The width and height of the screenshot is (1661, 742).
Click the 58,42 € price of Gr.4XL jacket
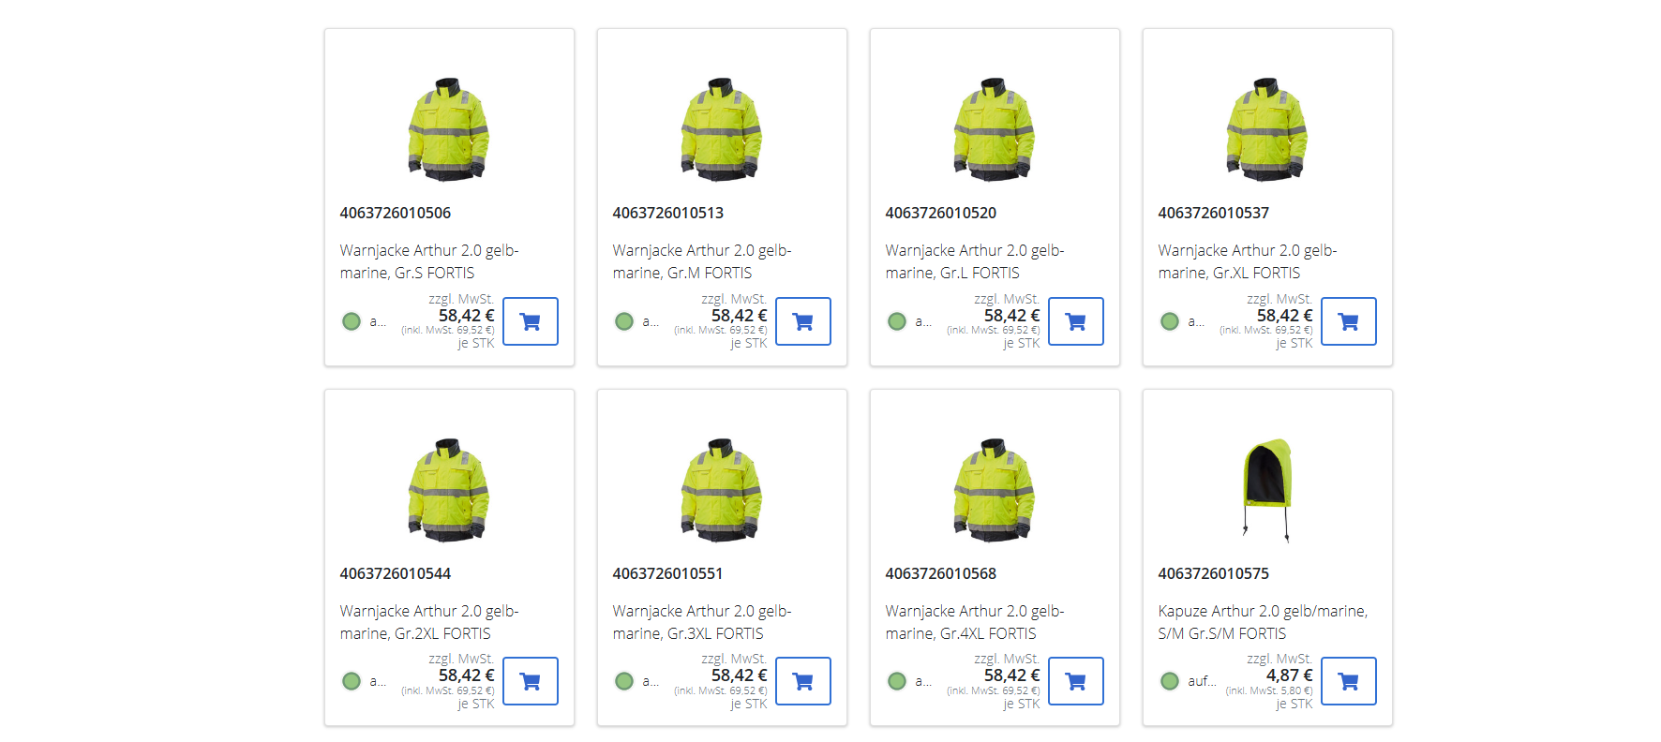pyautogui.click(x=1011, y=675)
